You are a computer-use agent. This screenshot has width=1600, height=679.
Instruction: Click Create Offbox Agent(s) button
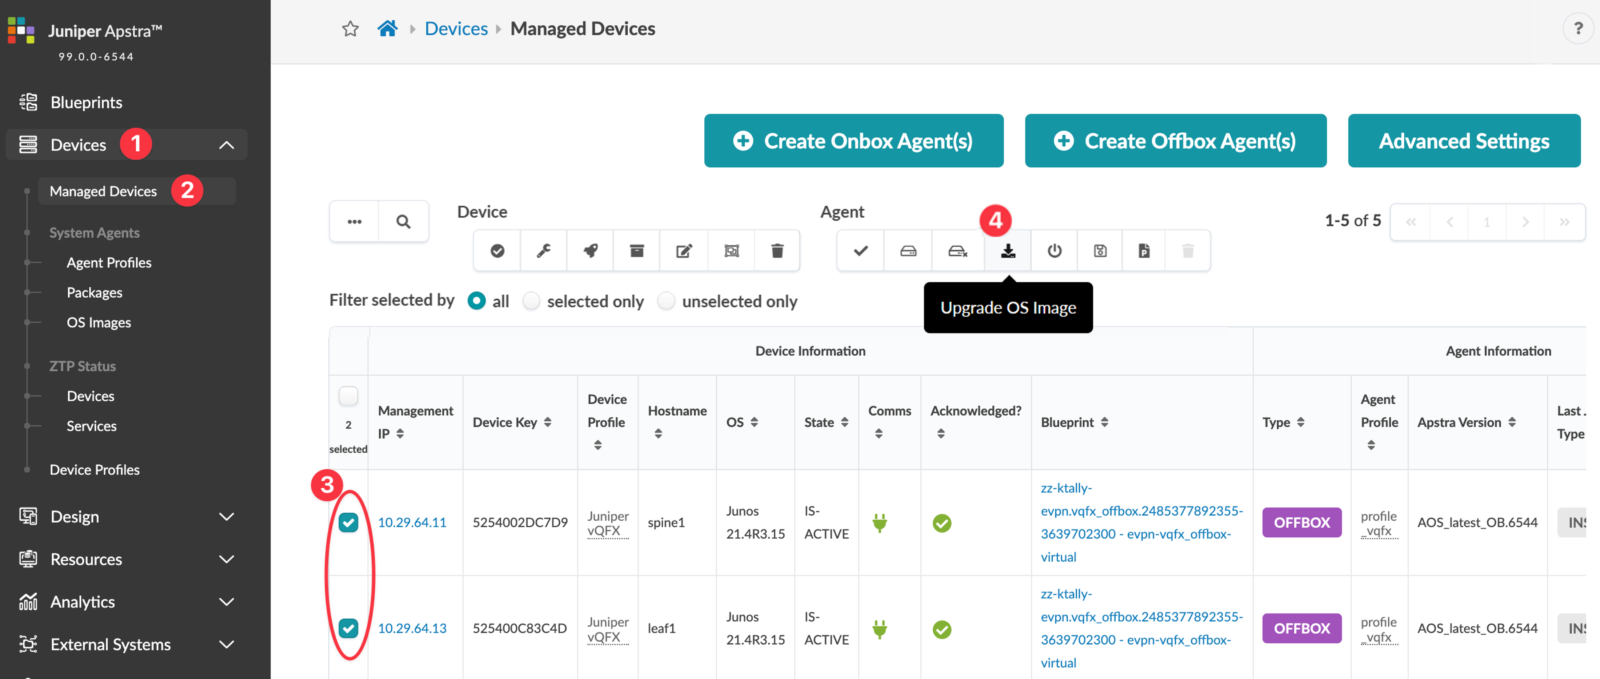pyautogui.click(x=1175, y=141)
